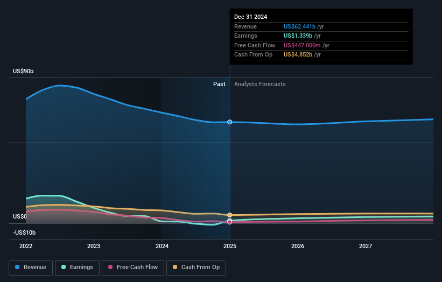The image size is (442, 282).
Task: Click the 2023 x-axis label
Action: click(94, 246)
